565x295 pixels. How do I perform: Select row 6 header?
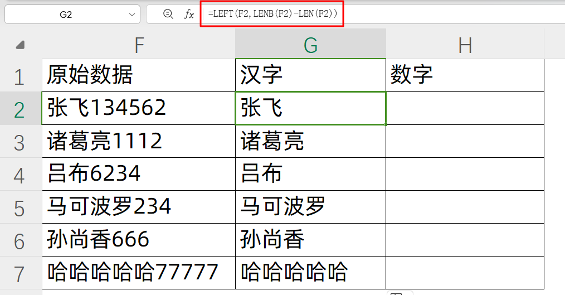point(21,240)
